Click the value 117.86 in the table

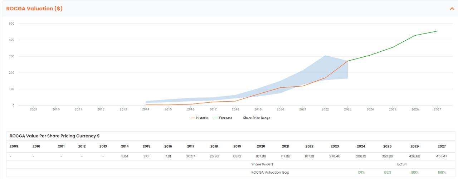tap(286, 156)
